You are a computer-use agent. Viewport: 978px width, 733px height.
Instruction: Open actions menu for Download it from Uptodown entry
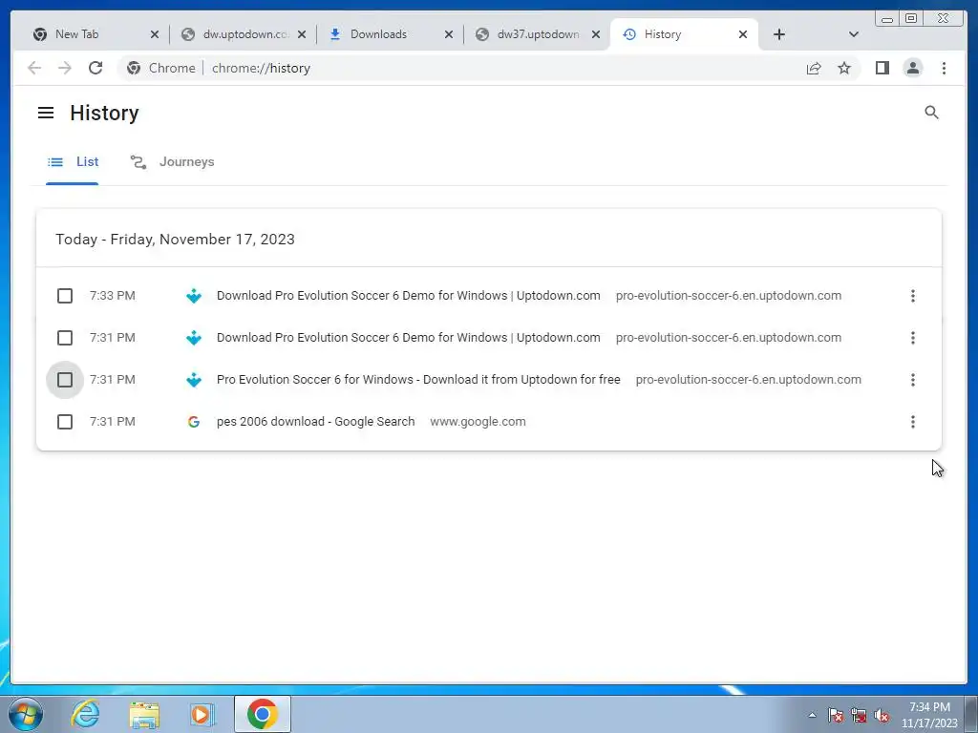point(912,380)
